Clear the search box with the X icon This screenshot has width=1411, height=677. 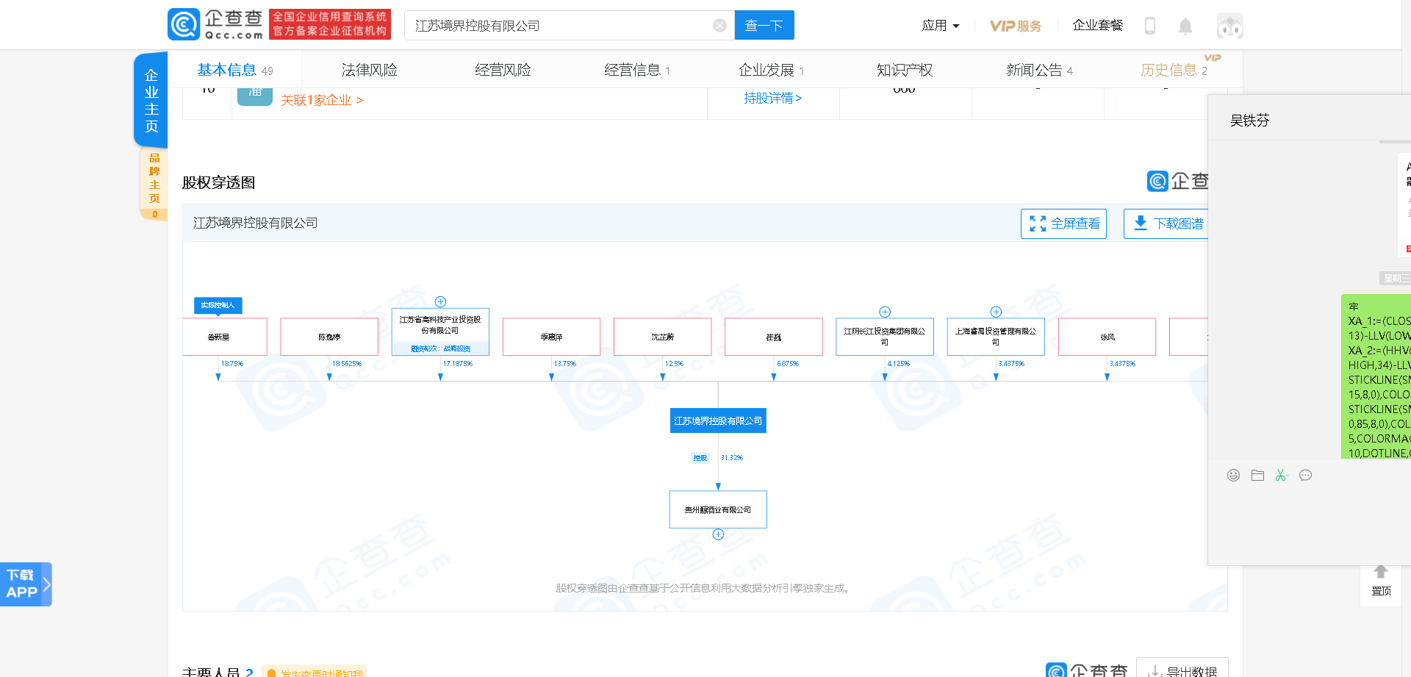[719, 26]
